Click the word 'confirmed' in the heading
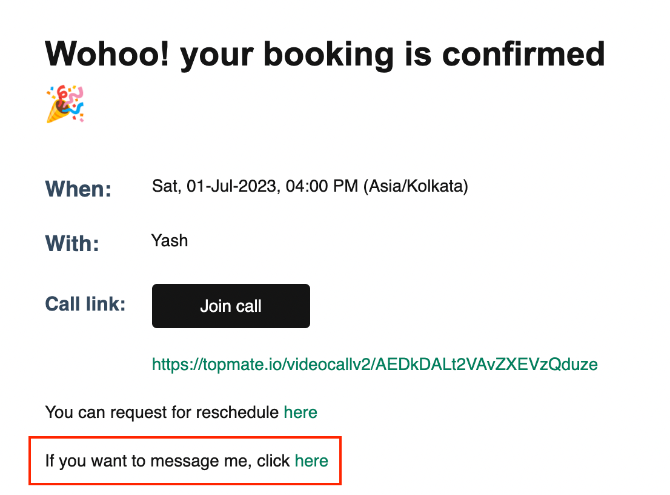 [523, 55]
